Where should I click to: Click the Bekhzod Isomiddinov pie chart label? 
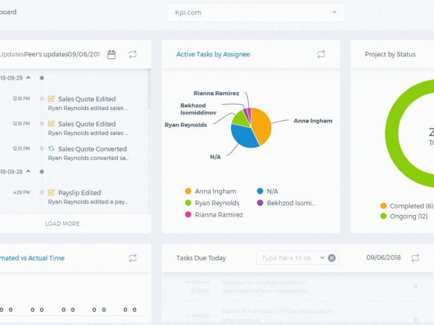coord(198,109)
